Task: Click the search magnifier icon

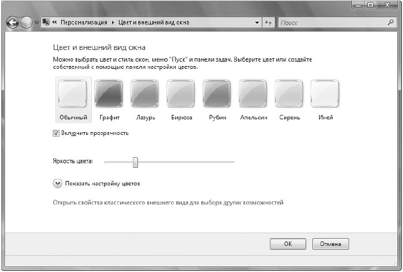Action: 390,23
